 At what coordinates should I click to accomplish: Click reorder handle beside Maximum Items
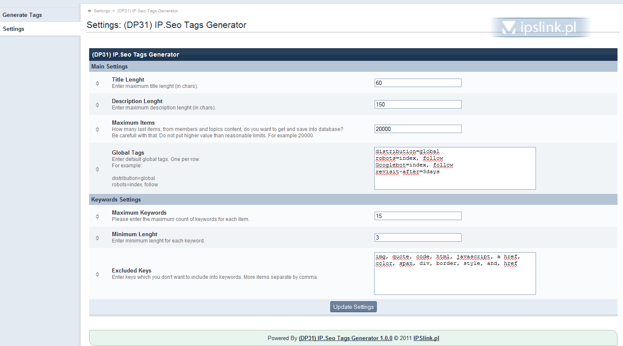click(x=97, y=129)
